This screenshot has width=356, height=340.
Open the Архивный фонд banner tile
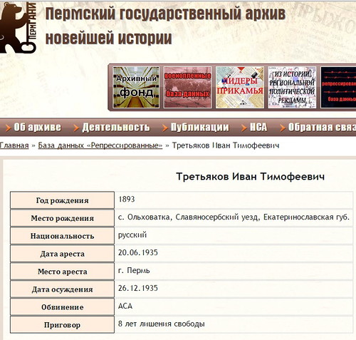point(136,87)
